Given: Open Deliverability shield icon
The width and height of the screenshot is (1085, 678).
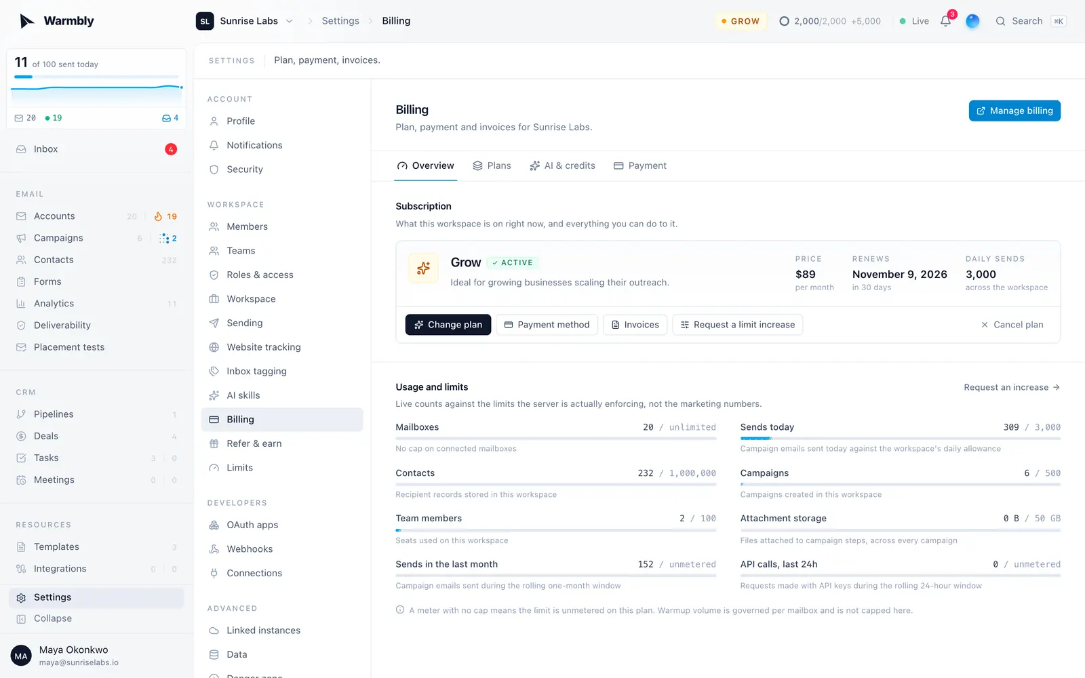Looking at the screenshot, I should (21, 325).
